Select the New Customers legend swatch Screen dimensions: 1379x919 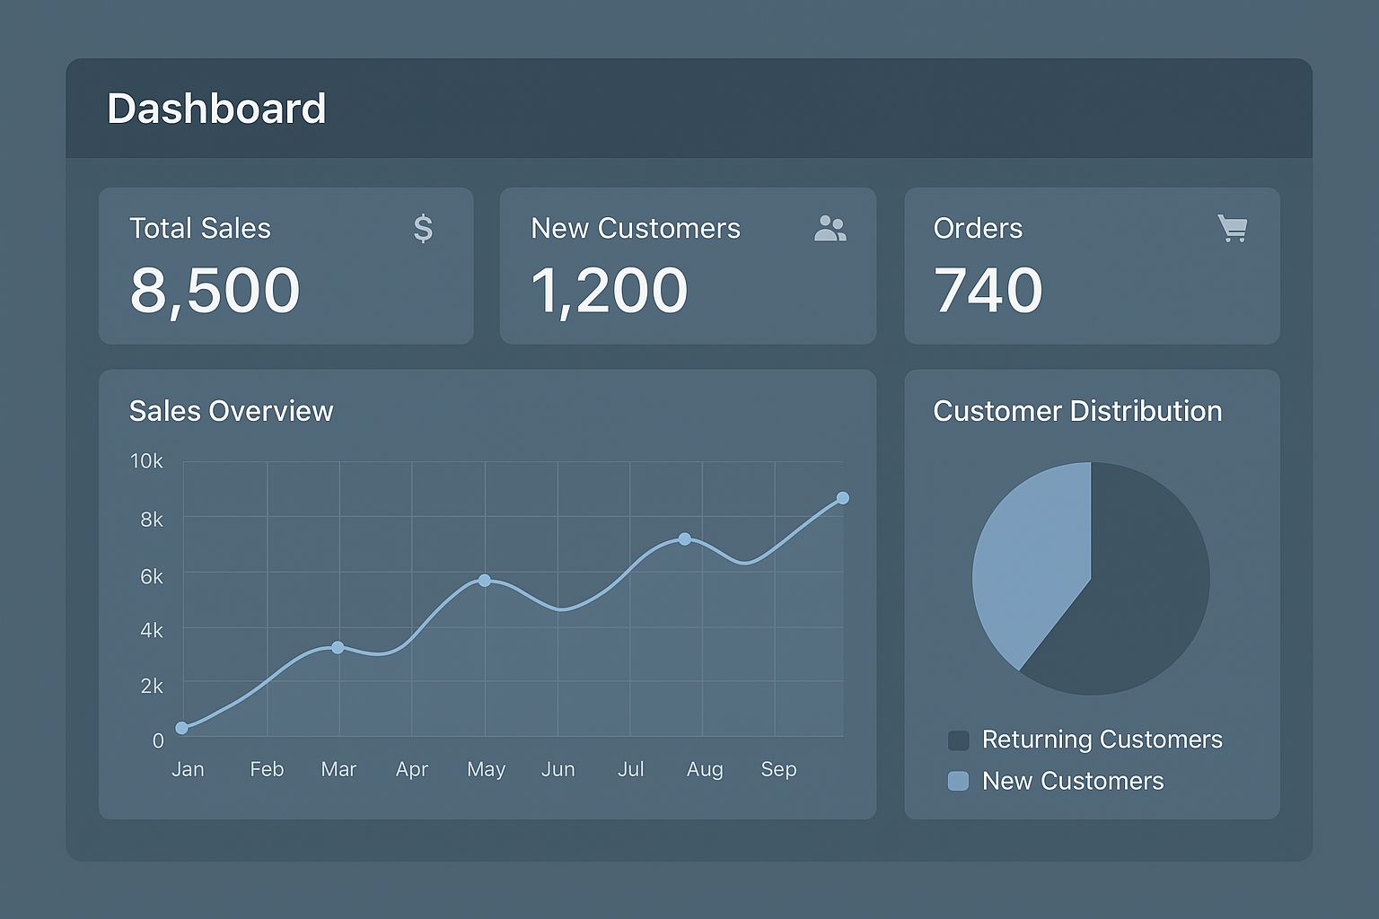coord(958,781)
